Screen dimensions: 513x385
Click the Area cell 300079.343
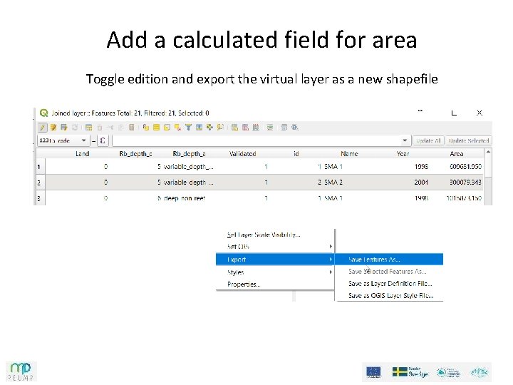coord(465,183)
